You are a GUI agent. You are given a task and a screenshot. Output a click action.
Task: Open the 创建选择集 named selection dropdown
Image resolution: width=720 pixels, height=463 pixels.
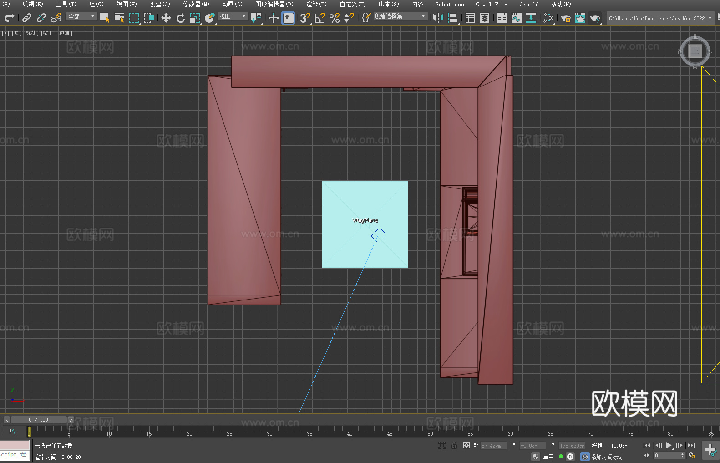(401, 16)
